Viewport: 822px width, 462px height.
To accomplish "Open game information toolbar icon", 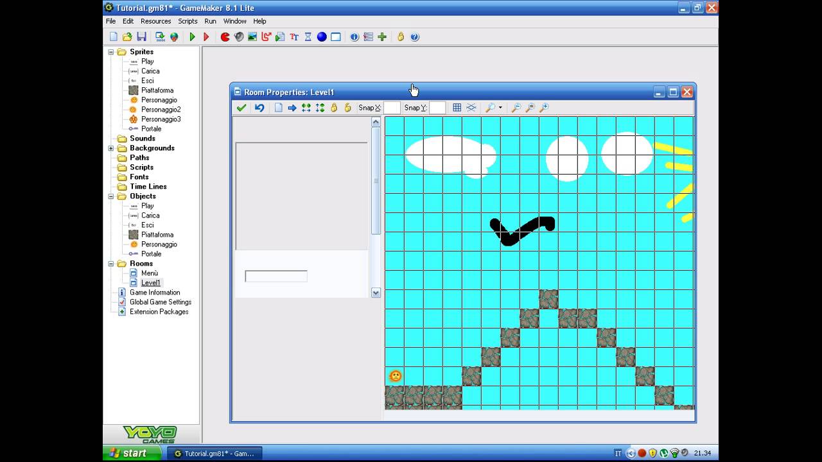I will [x=354, y=37].
